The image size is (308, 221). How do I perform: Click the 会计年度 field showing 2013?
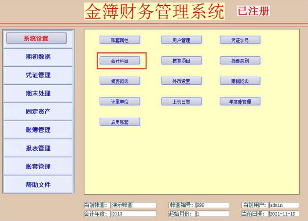[134, 214]
